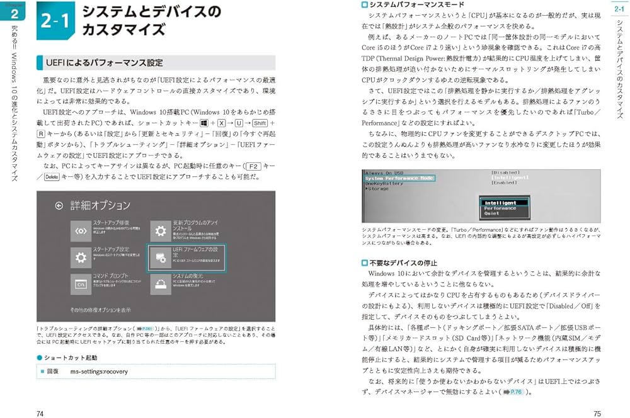Click the back arrow on 詳細オプション screen
Viewport: 630px width, 418px height.
point(58,205)
